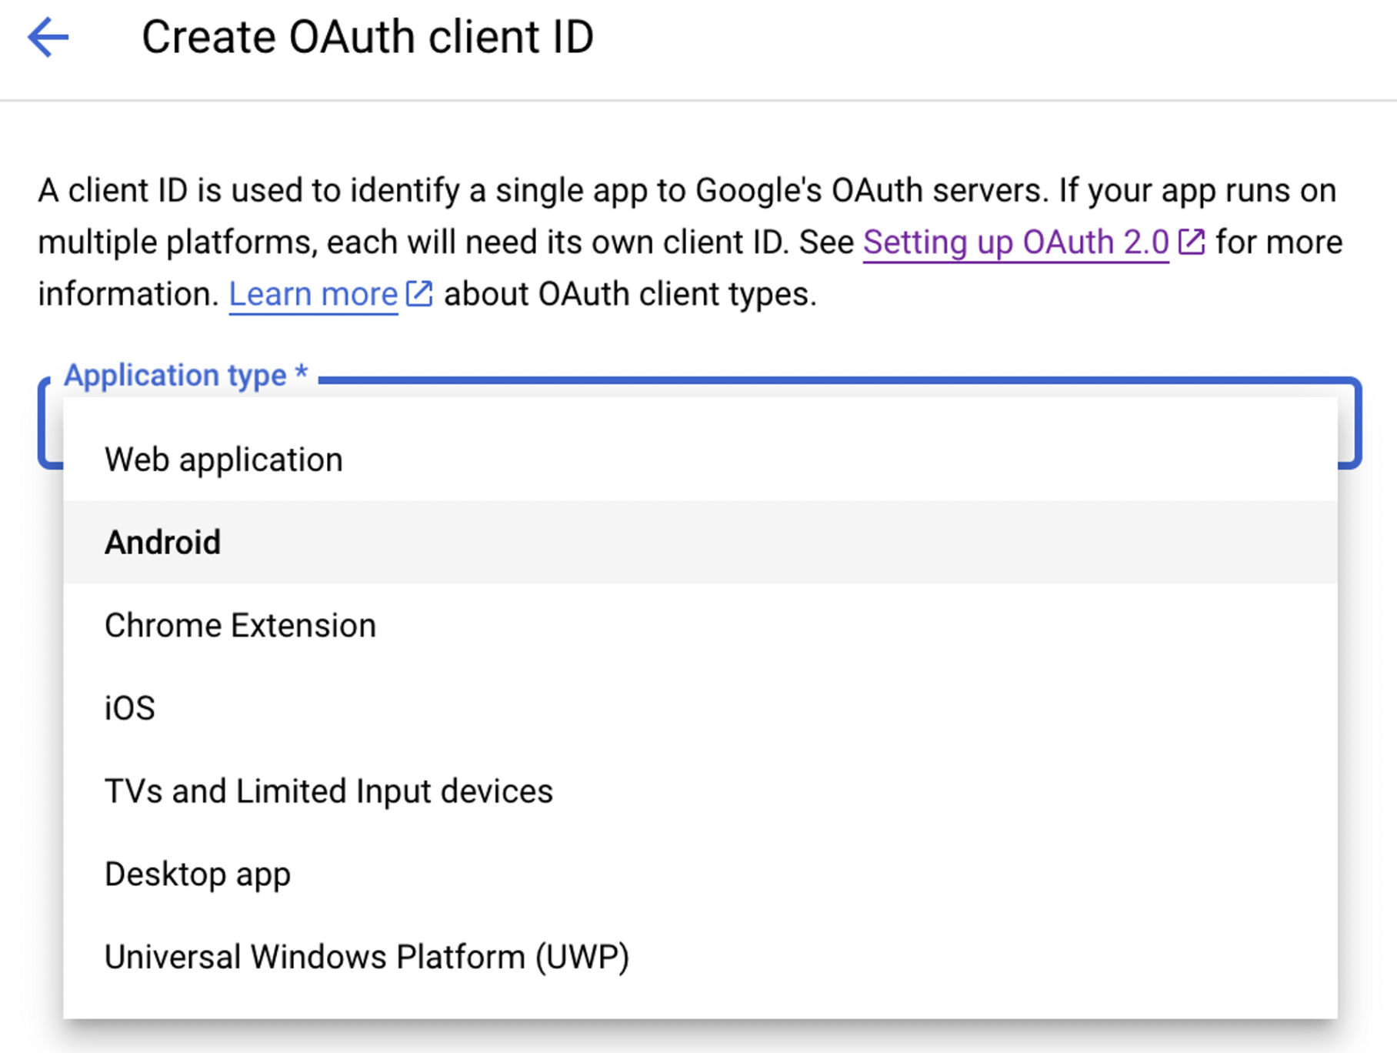Viewport: 1397px width, 1053px height.
Task: Open the Setting up OAuth 2.0 link
Action: (x=1015, y=242)
